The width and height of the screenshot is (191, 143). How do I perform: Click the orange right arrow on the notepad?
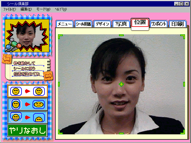point(47,76)
